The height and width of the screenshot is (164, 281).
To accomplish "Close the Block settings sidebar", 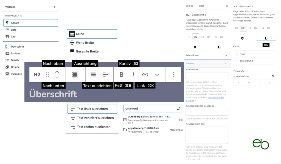I will [x=227, y=6].
